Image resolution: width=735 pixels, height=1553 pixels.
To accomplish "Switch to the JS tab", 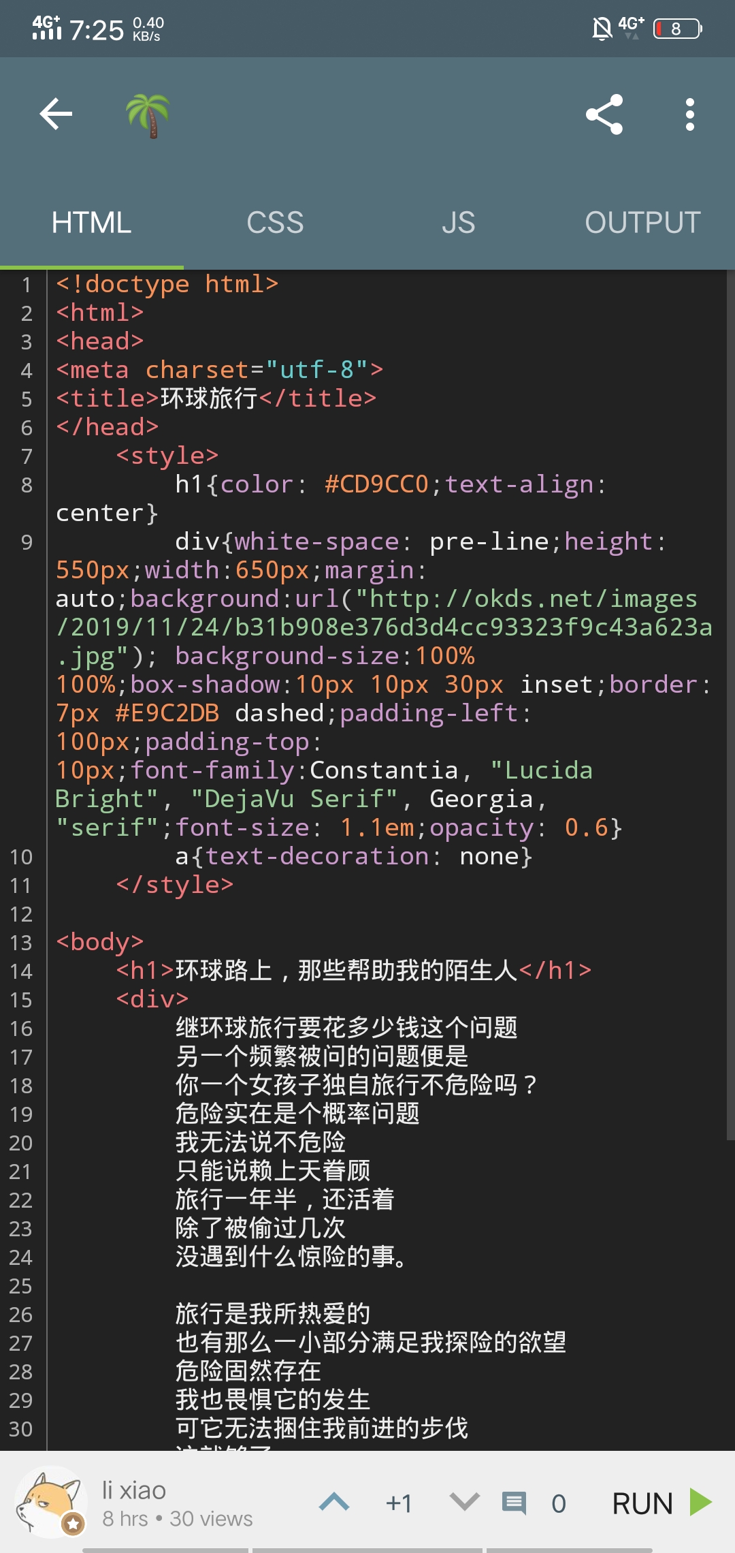I will click(x=459, y=223).
